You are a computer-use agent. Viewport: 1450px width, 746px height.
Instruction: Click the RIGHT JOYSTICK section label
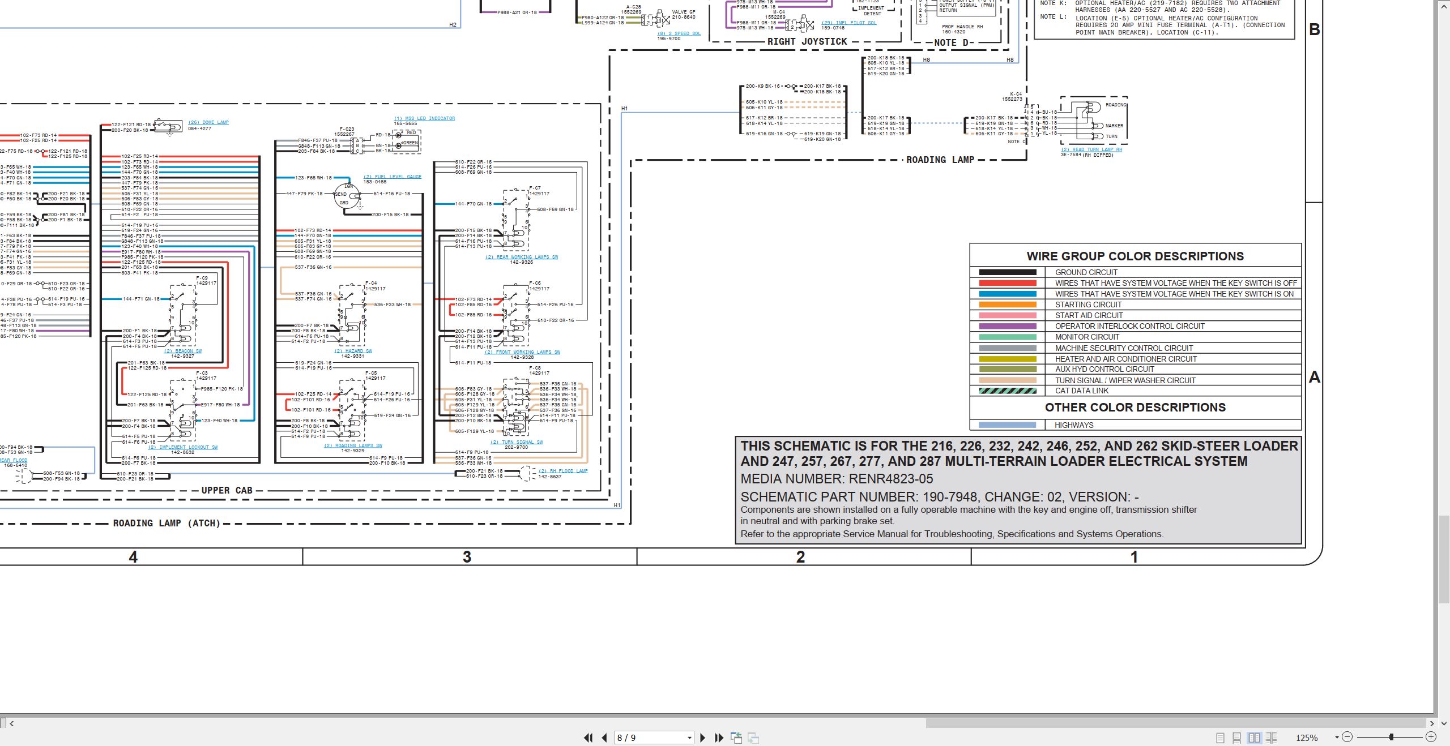[807, 41]
